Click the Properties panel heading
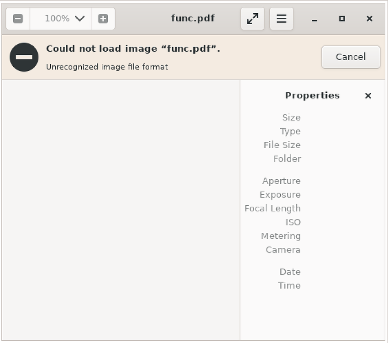The height and width of the screenshot is (343, 388). pos(312,96)
